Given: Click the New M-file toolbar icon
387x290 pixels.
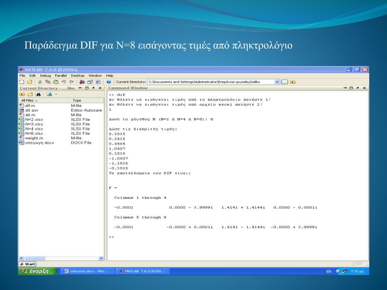Looking at the screenshot, I should (x=22, y=82).
